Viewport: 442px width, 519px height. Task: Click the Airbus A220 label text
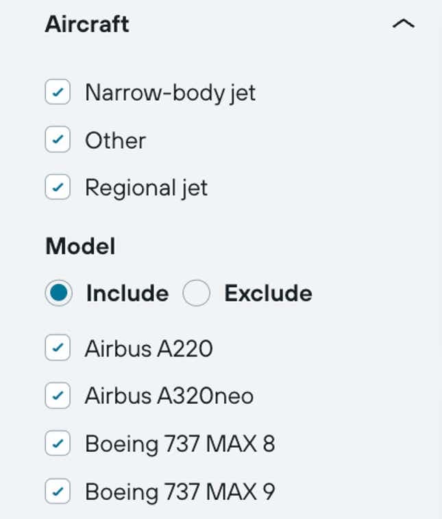tap(149, 348)
